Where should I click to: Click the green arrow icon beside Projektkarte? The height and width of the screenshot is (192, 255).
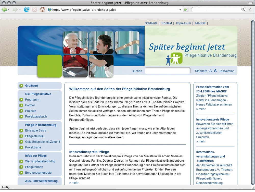click(x=21, y=147)
